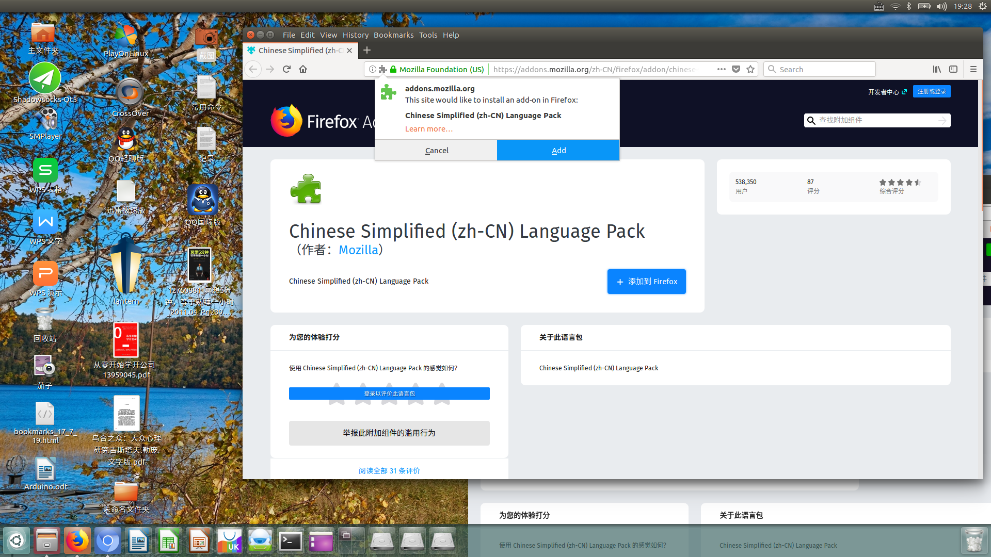Click the Firefox browser Search box
This screenshot has width=991, height=557.
pyautogui.click(x=820, y=69)
